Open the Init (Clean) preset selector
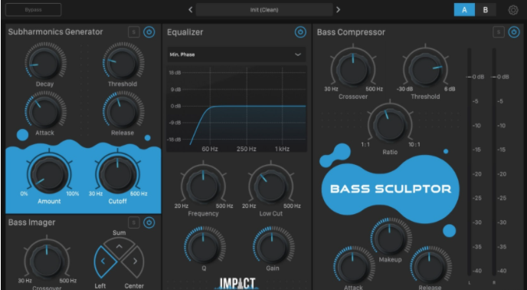Image resolution: width=527 pixels, height=290 pixels. [264, 10]
